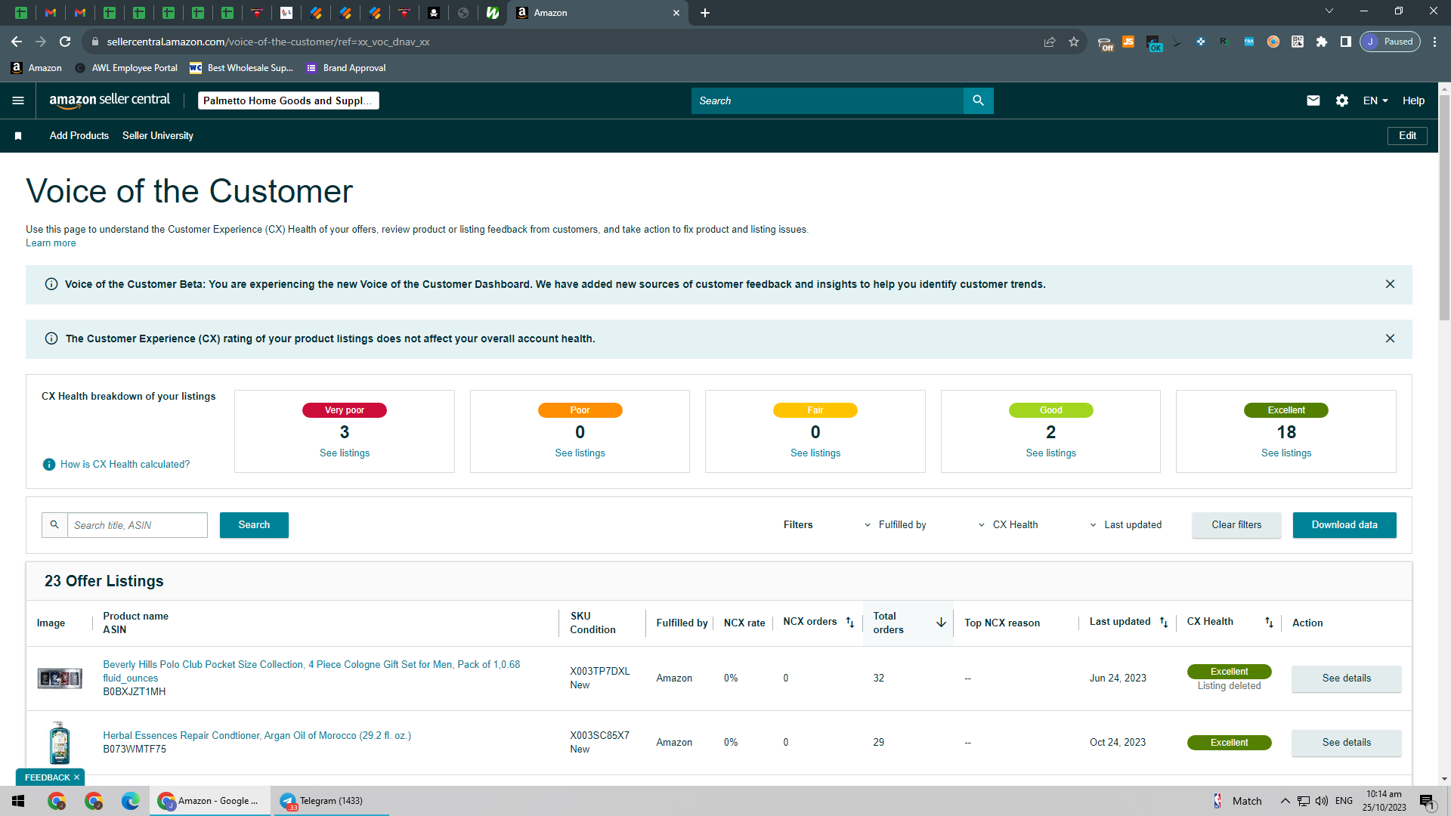Viewport: 1451px width, 816px height.
Task: Show hidden system tray icons chevron
Action: pyautogui.click(x=1285, y=801)
